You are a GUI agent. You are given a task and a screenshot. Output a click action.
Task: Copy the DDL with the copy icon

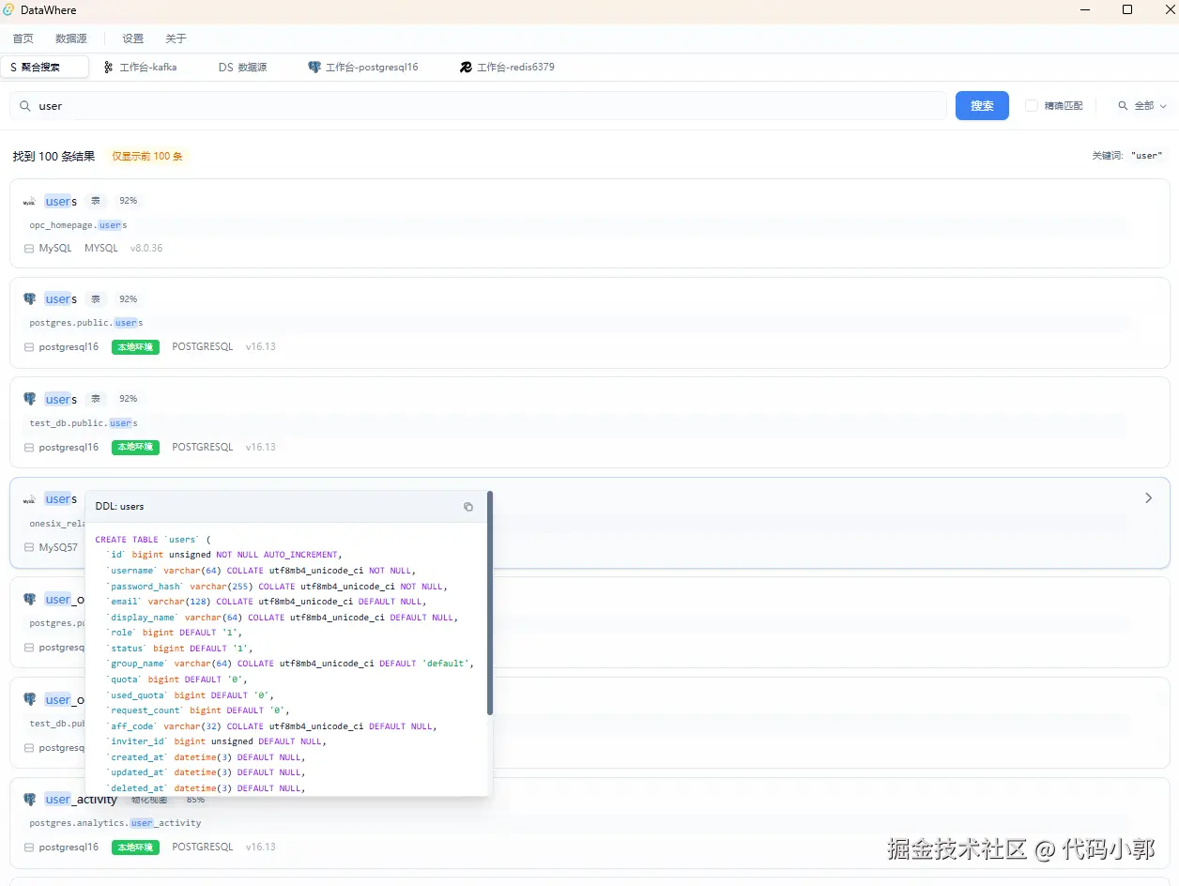pyautogui.click(x=468, y=507)
